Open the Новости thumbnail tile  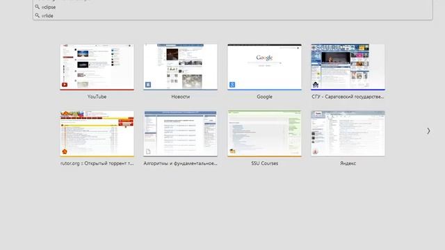pos(181,67)
